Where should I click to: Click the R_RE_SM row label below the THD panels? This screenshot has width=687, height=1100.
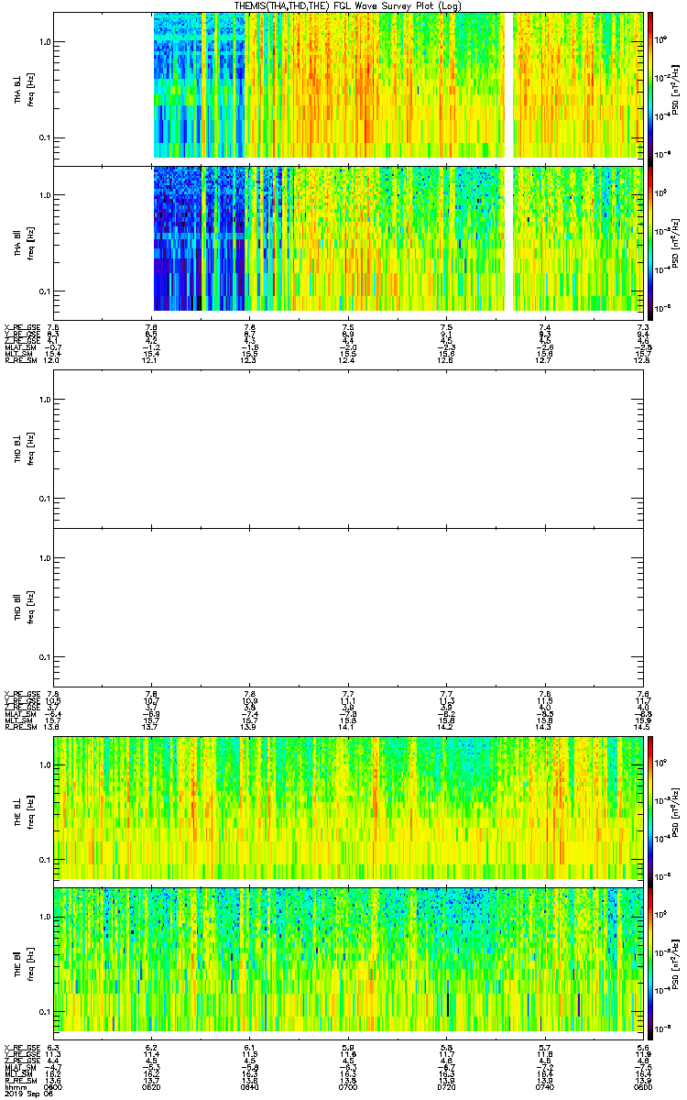(20, 728)
